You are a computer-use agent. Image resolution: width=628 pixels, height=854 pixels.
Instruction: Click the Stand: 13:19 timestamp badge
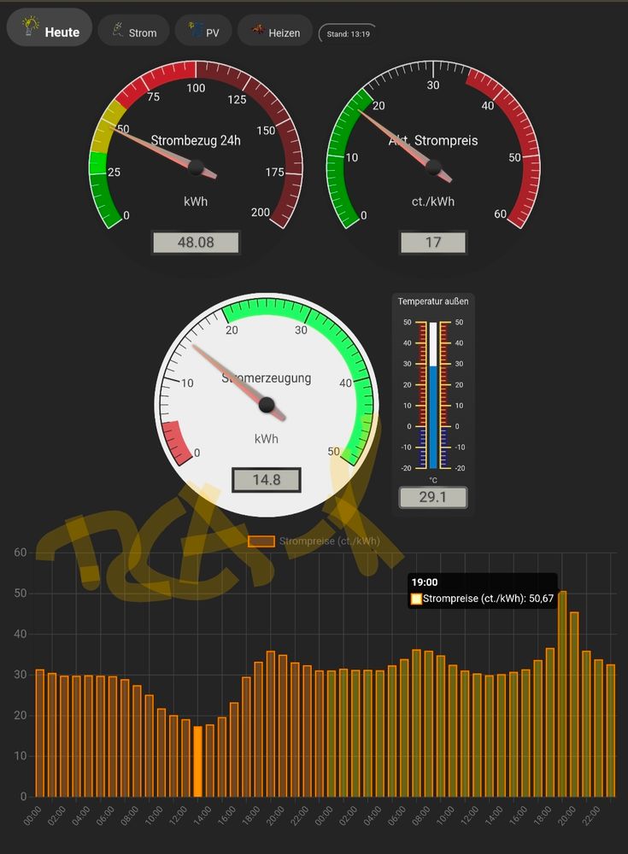(348, 34)
